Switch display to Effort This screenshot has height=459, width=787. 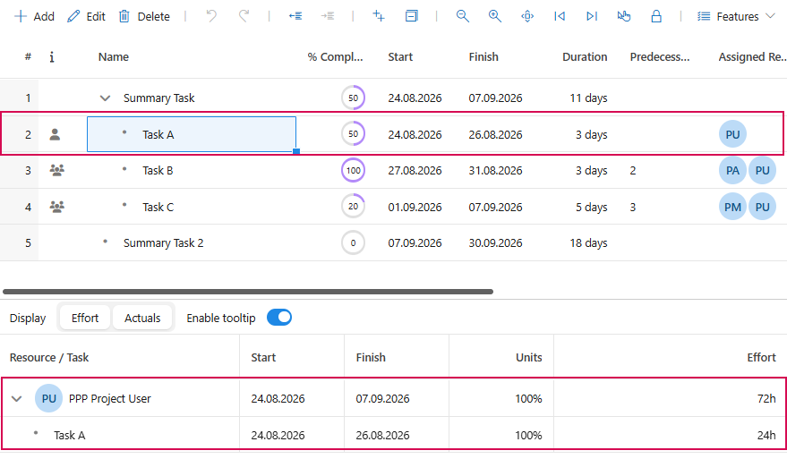[x=85, y=318]
